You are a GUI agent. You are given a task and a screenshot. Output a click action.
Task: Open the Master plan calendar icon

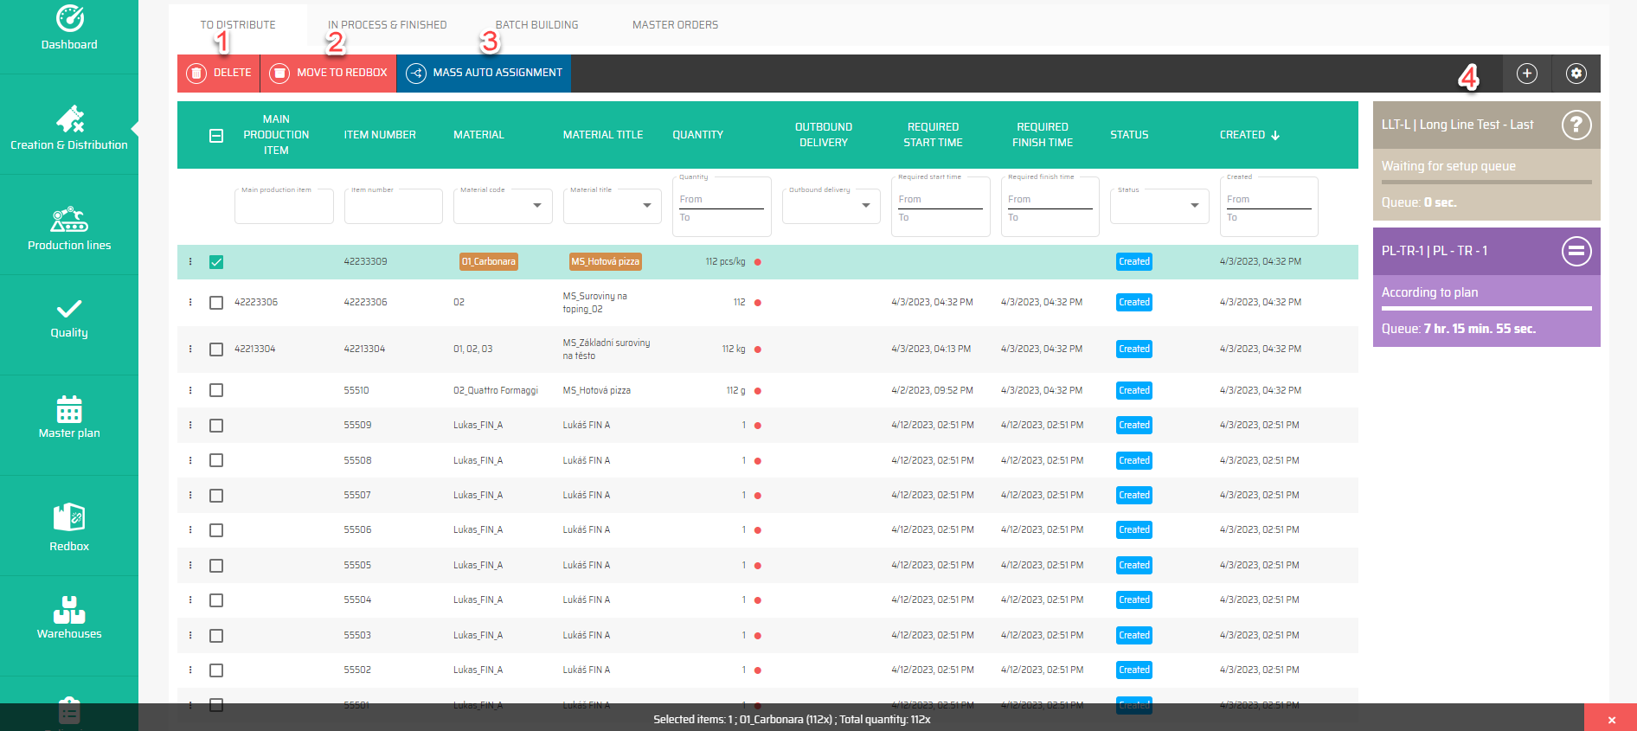click(x=69, y=409)
